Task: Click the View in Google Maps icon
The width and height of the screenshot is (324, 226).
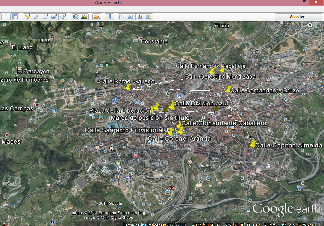Action: coord(139,17)
